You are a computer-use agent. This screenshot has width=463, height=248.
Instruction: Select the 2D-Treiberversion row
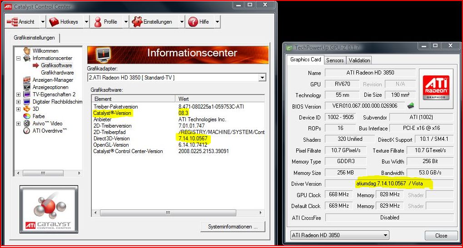click(178, 126)
